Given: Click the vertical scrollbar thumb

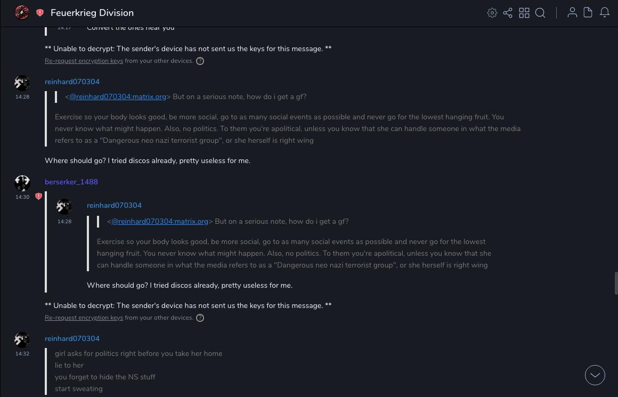Looking at the screenshot, I should (x=616, y=283).
